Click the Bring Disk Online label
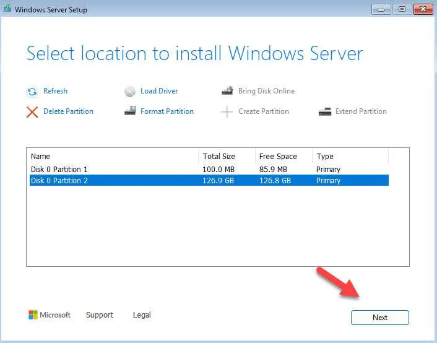Screen dimensions: 437x343 [266, 91]
